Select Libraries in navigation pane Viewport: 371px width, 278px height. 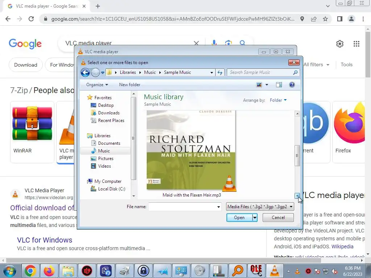coord(102,135)
